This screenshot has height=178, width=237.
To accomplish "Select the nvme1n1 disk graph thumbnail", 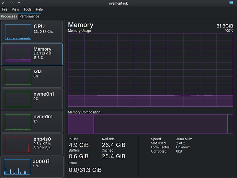I will pyautogui.click(x=18, y=122).
